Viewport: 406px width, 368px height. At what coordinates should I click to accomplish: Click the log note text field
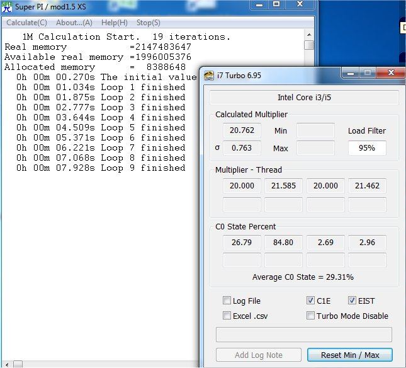[304, 335]
